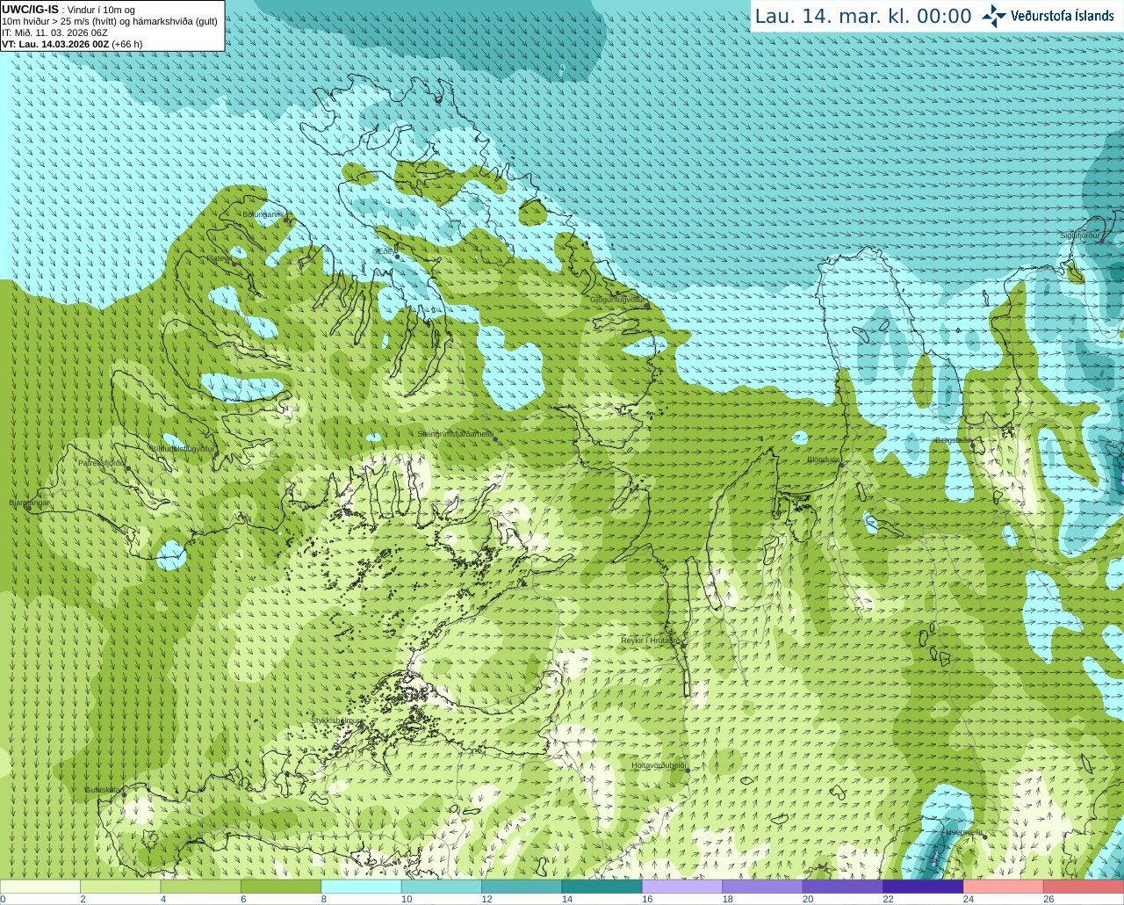This screenshot has height=905, width=1124.
Task: Select the 12–14 m/s teal legend swatch
Action: tap(522, 887)
